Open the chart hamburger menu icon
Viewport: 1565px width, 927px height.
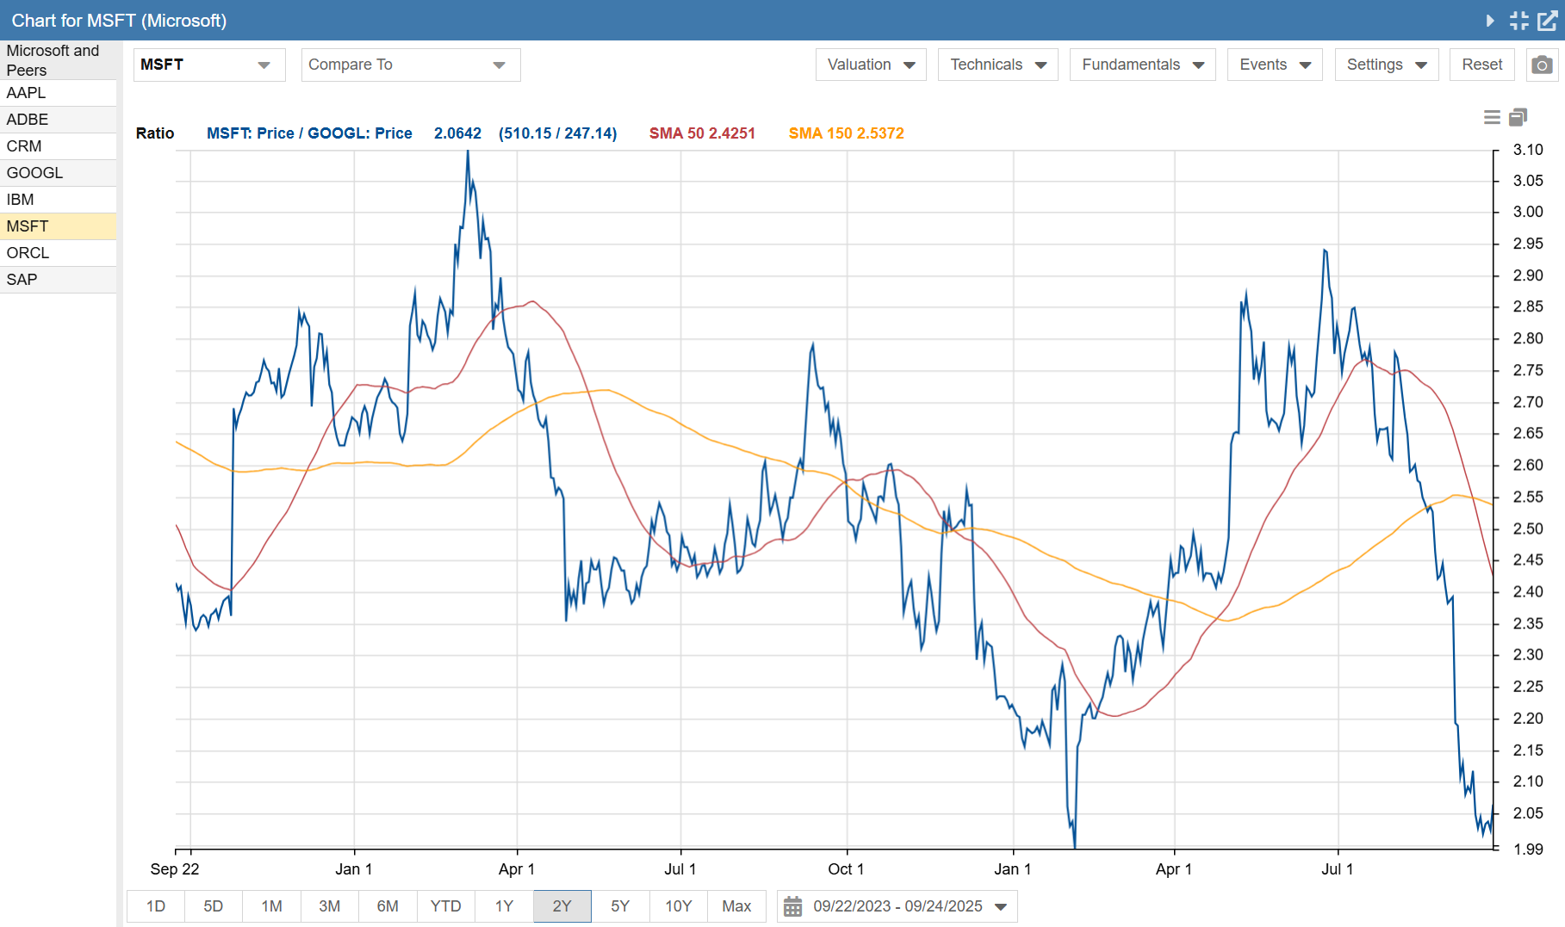click(1492, 117)
